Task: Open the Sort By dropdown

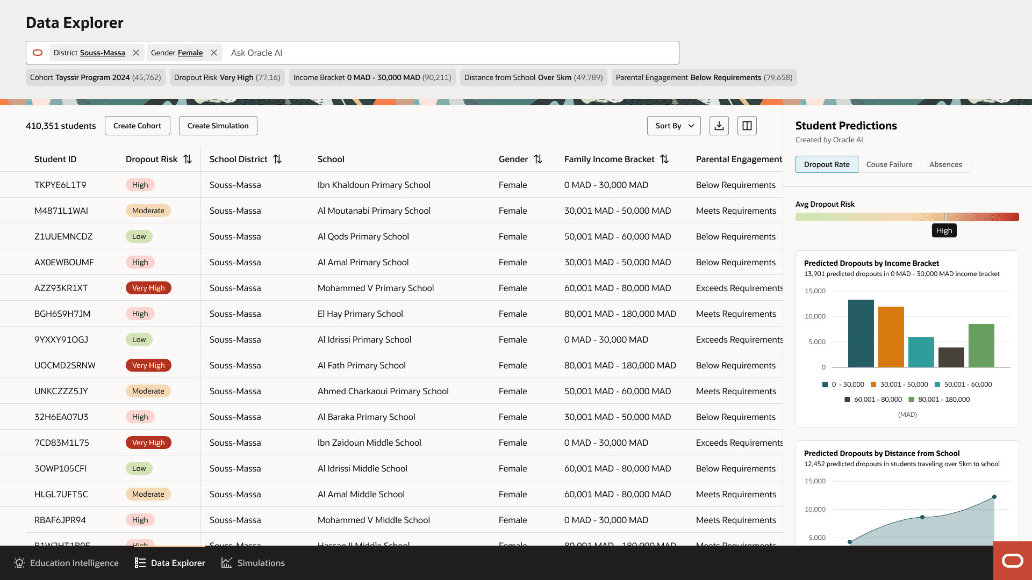Action: click(x=673, y=126)
